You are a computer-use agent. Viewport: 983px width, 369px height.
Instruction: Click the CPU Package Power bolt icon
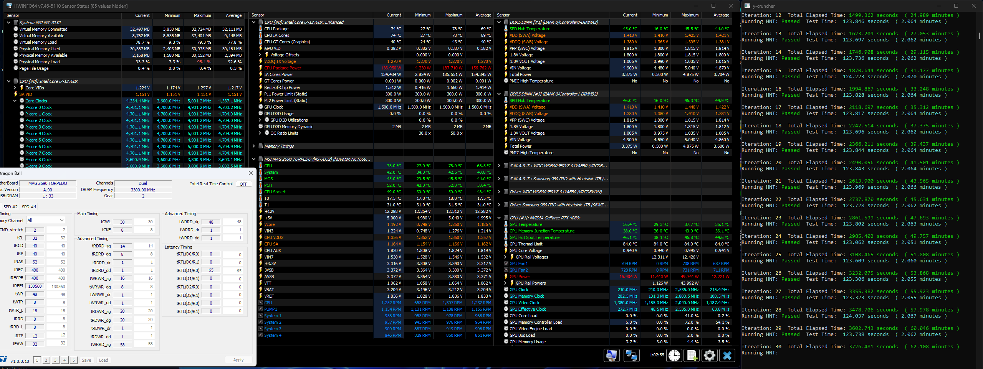261,68
